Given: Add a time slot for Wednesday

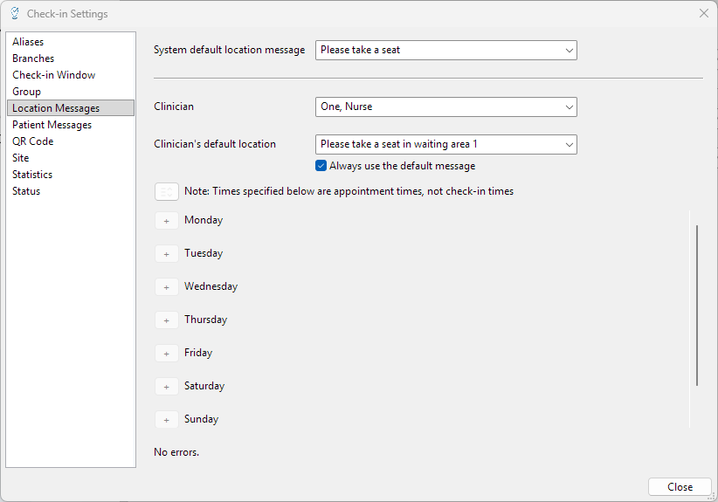Looking at the screenshot, I should (166, 287).
